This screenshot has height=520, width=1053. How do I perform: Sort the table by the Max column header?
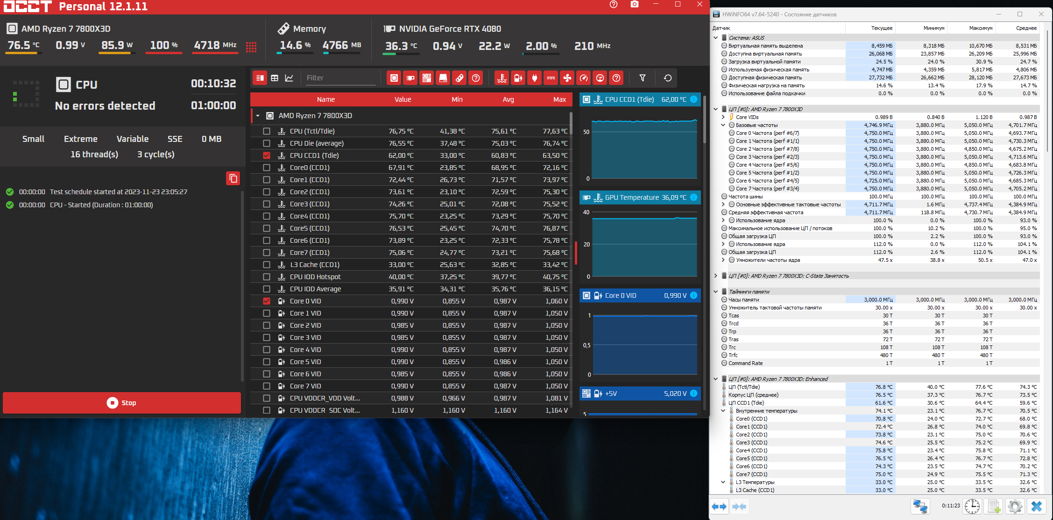[559, 99]
